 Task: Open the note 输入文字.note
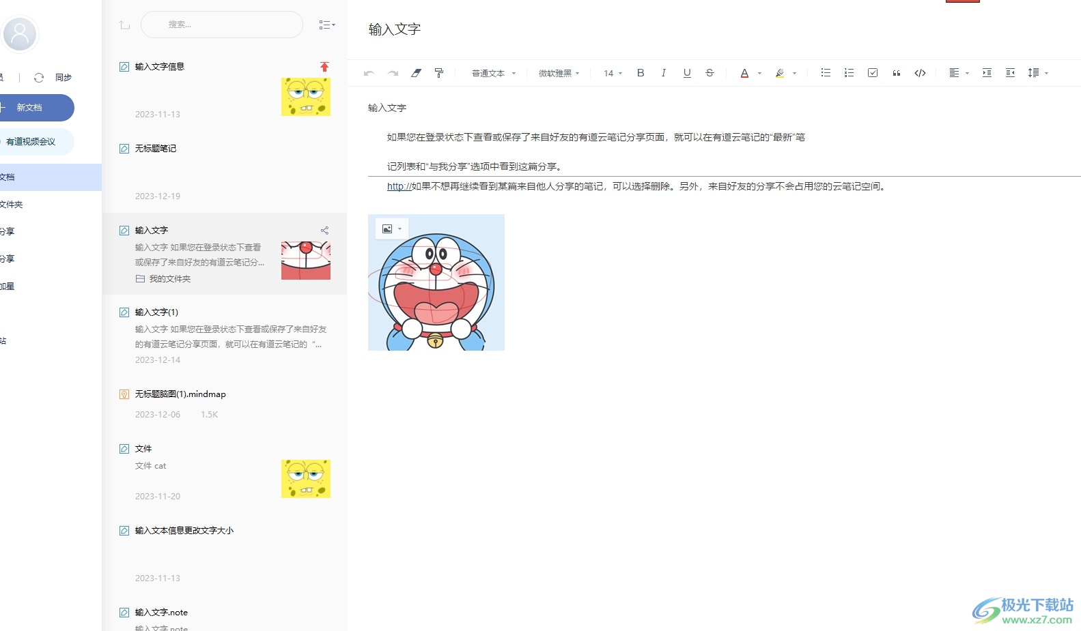(x=161, y=613)
